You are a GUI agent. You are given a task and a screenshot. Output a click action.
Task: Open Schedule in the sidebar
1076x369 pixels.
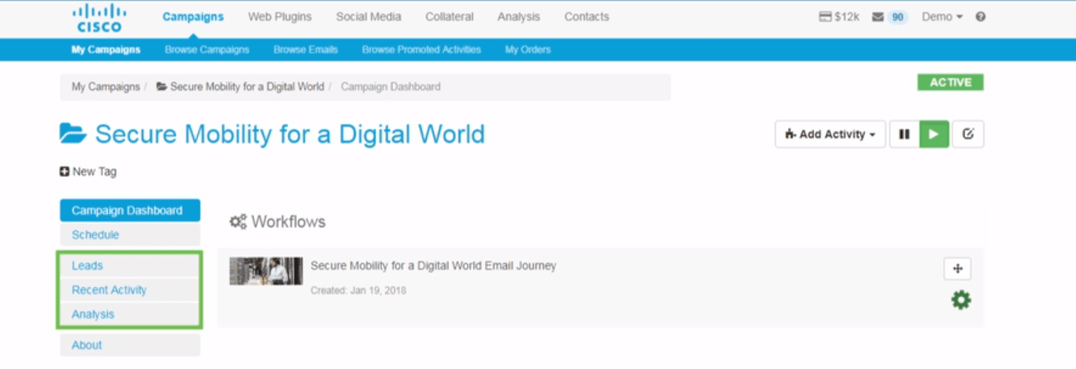pyautogui.click(x=130, y=235)
